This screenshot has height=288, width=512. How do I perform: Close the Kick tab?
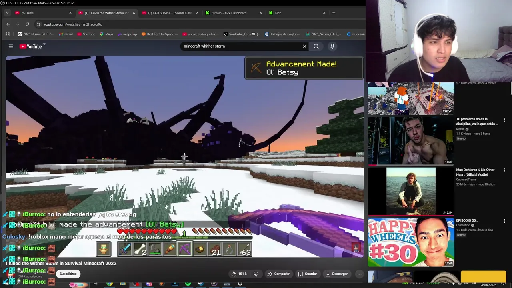324,13
